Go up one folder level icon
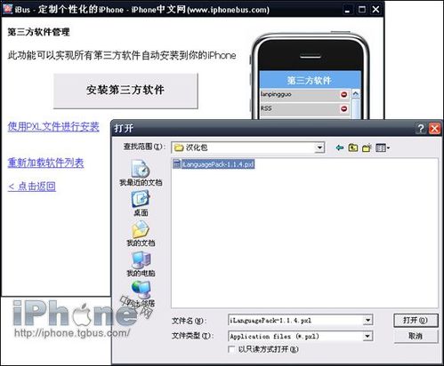 click(x=352, y=147)
